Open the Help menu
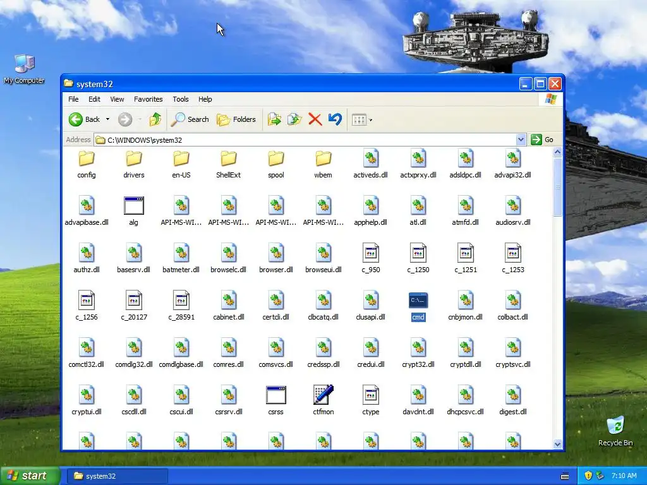The image size is (647, 485). coord(205,99)
